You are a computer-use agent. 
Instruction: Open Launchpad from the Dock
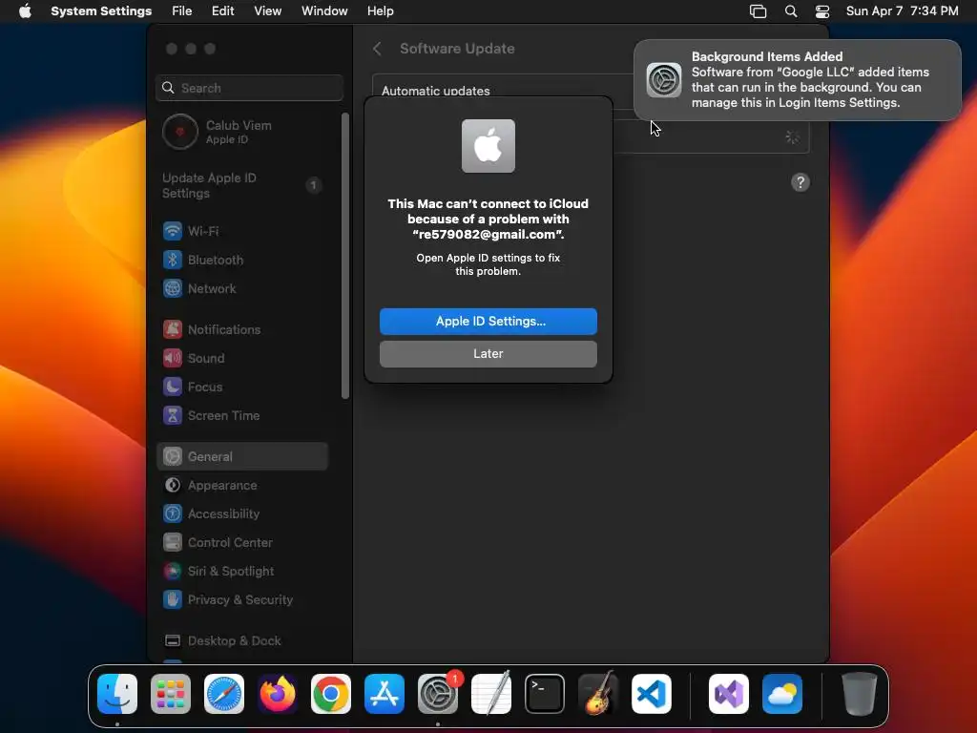coord(171,694)
